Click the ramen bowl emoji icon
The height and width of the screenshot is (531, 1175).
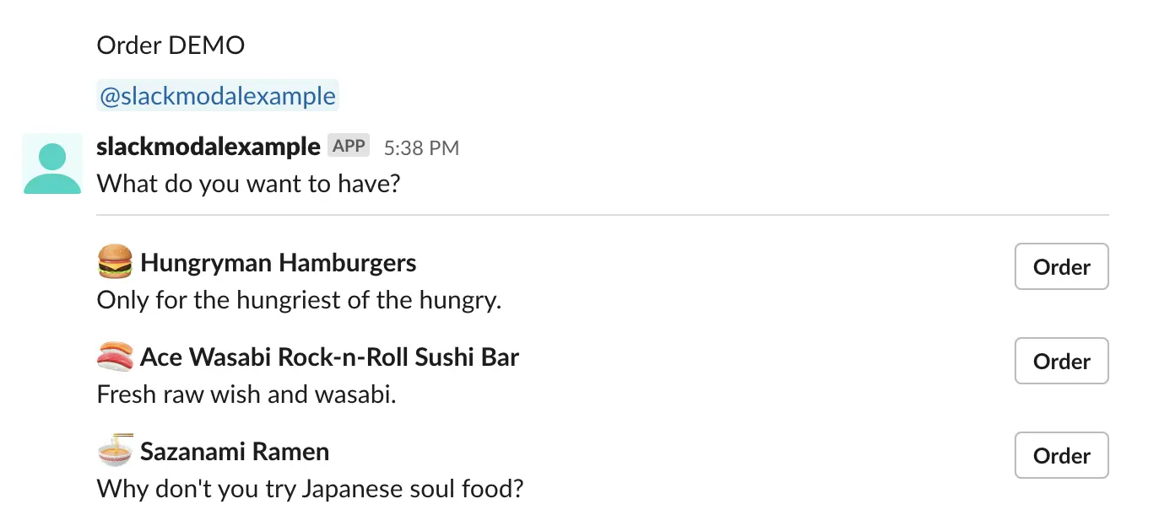click(115, 451)
